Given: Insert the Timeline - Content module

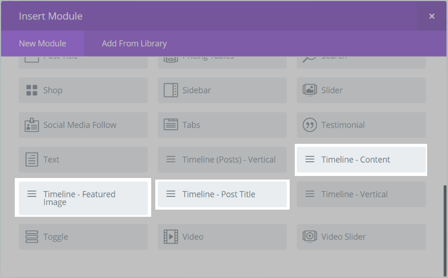Looking at the screenshot, I should [361, 160].
